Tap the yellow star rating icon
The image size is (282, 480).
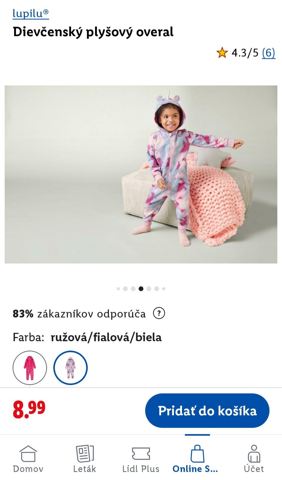(222, 52)
